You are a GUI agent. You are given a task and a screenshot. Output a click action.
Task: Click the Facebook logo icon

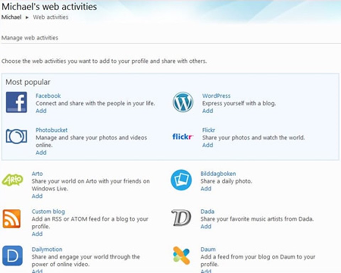[x=17, y=102]
